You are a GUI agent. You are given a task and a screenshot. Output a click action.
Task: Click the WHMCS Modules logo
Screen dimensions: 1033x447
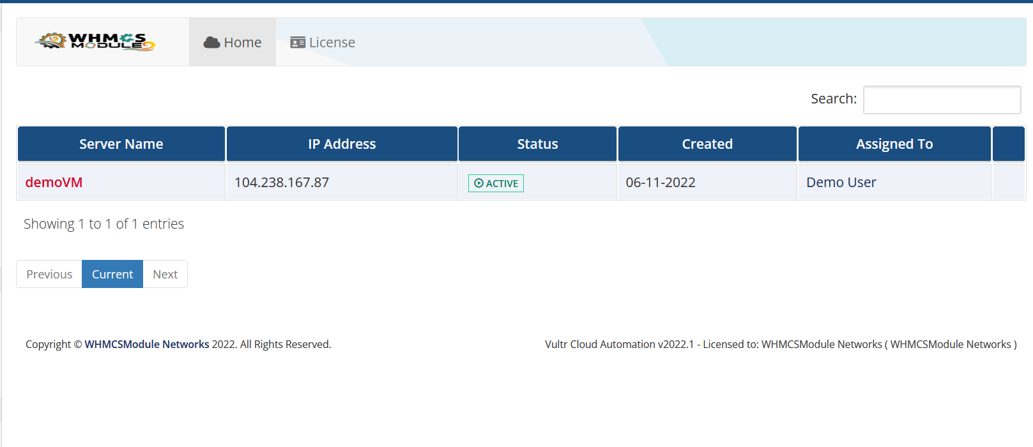[95, 42]
